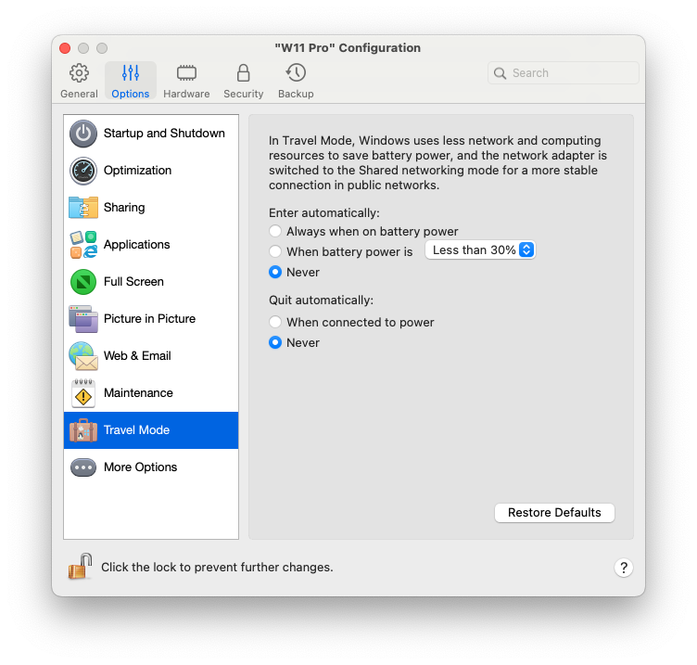Select When battery power is option
The height and width of the screenshot is (665, 697).
pos(275,251)
